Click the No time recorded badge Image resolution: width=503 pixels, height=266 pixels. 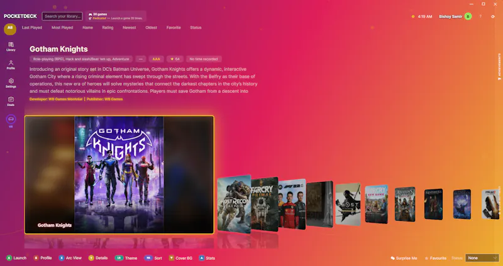pyautogui.click(x=204, y=59)
